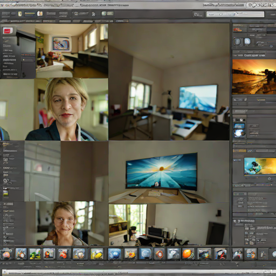276x276 pixels.
Task: Click the red button in top-left panel
Action: [x=8, y=31]
